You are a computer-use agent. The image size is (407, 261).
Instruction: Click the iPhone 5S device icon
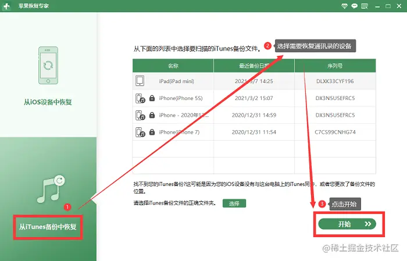pos(140,98)
